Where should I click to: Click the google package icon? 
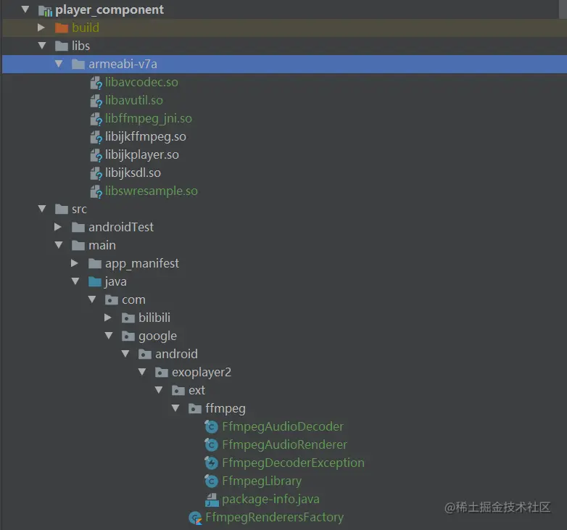[x=128, y=336]
